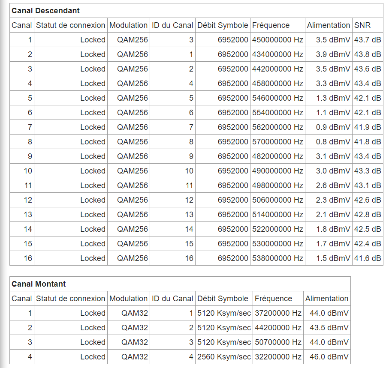Click downstream frequency '522000000 Hz'
Viewport: 389px width, 368px height.
[277, 229]
